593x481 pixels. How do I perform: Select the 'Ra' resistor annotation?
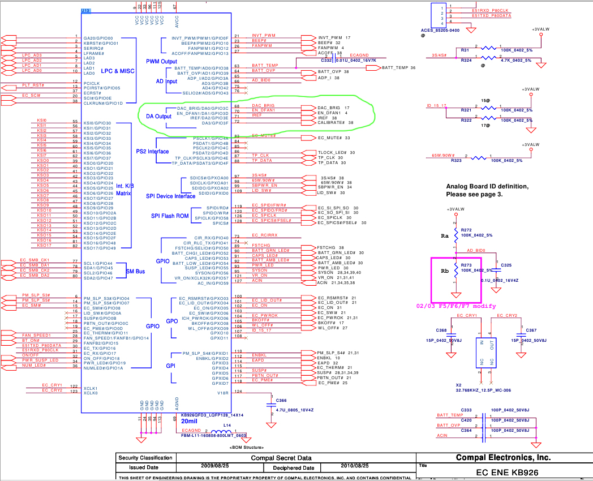click(x=445, y=235)
